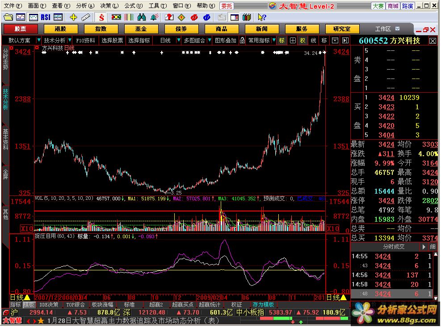The image size is (441, 327).
Task: Toggle the 细 detail button in 分时成交
Action: tap(432, 247)
